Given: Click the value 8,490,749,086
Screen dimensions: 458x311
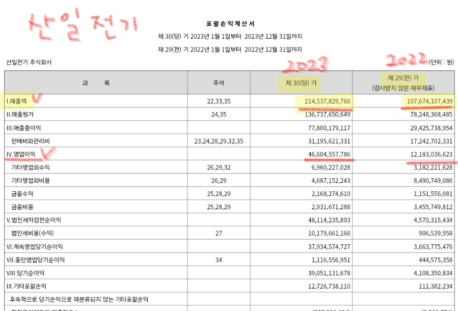Looking at the screenshot, I should pyautogui.click(x=433, y=181).
